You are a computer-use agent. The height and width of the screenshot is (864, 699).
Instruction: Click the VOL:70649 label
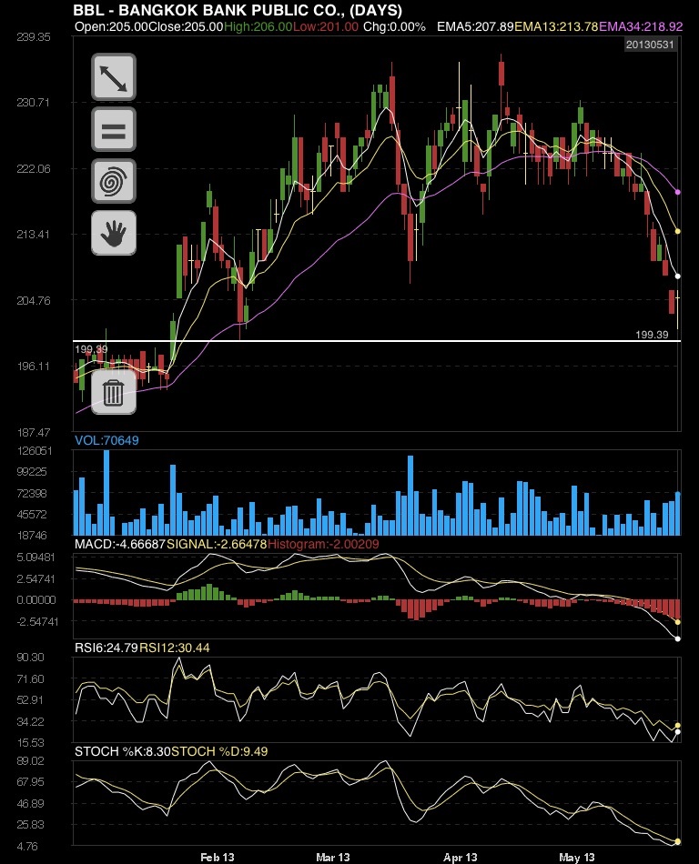(x=106, y=440)
